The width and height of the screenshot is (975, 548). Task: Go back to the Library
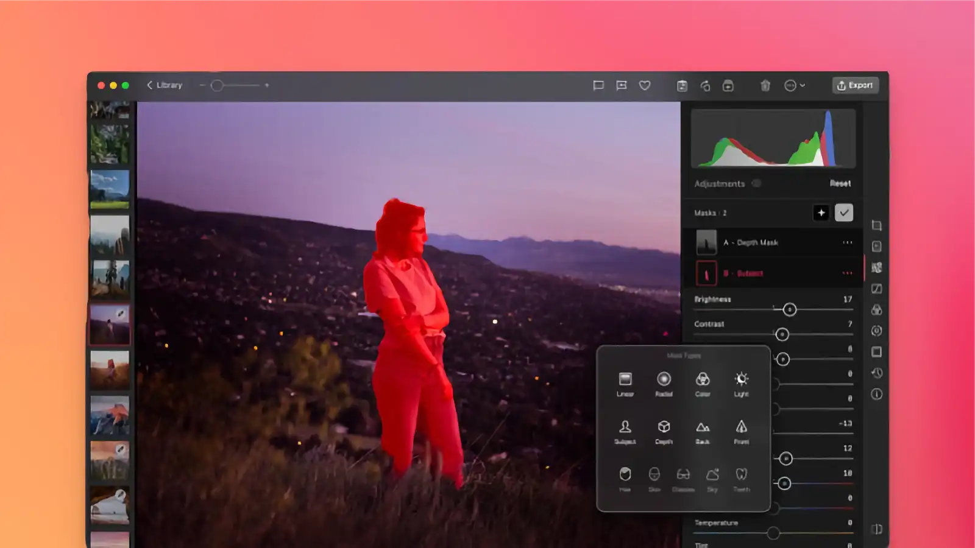[x=165, y=85]
